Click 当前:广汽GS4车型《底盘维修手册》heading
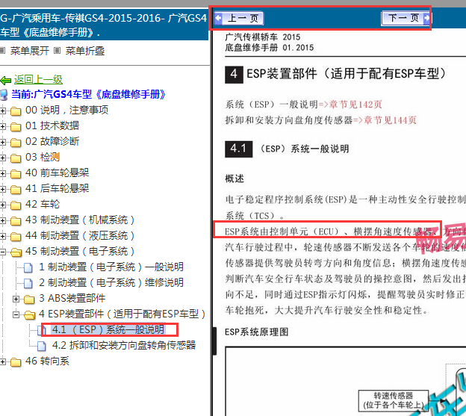 pyautogui.click(x=88, y=95)
